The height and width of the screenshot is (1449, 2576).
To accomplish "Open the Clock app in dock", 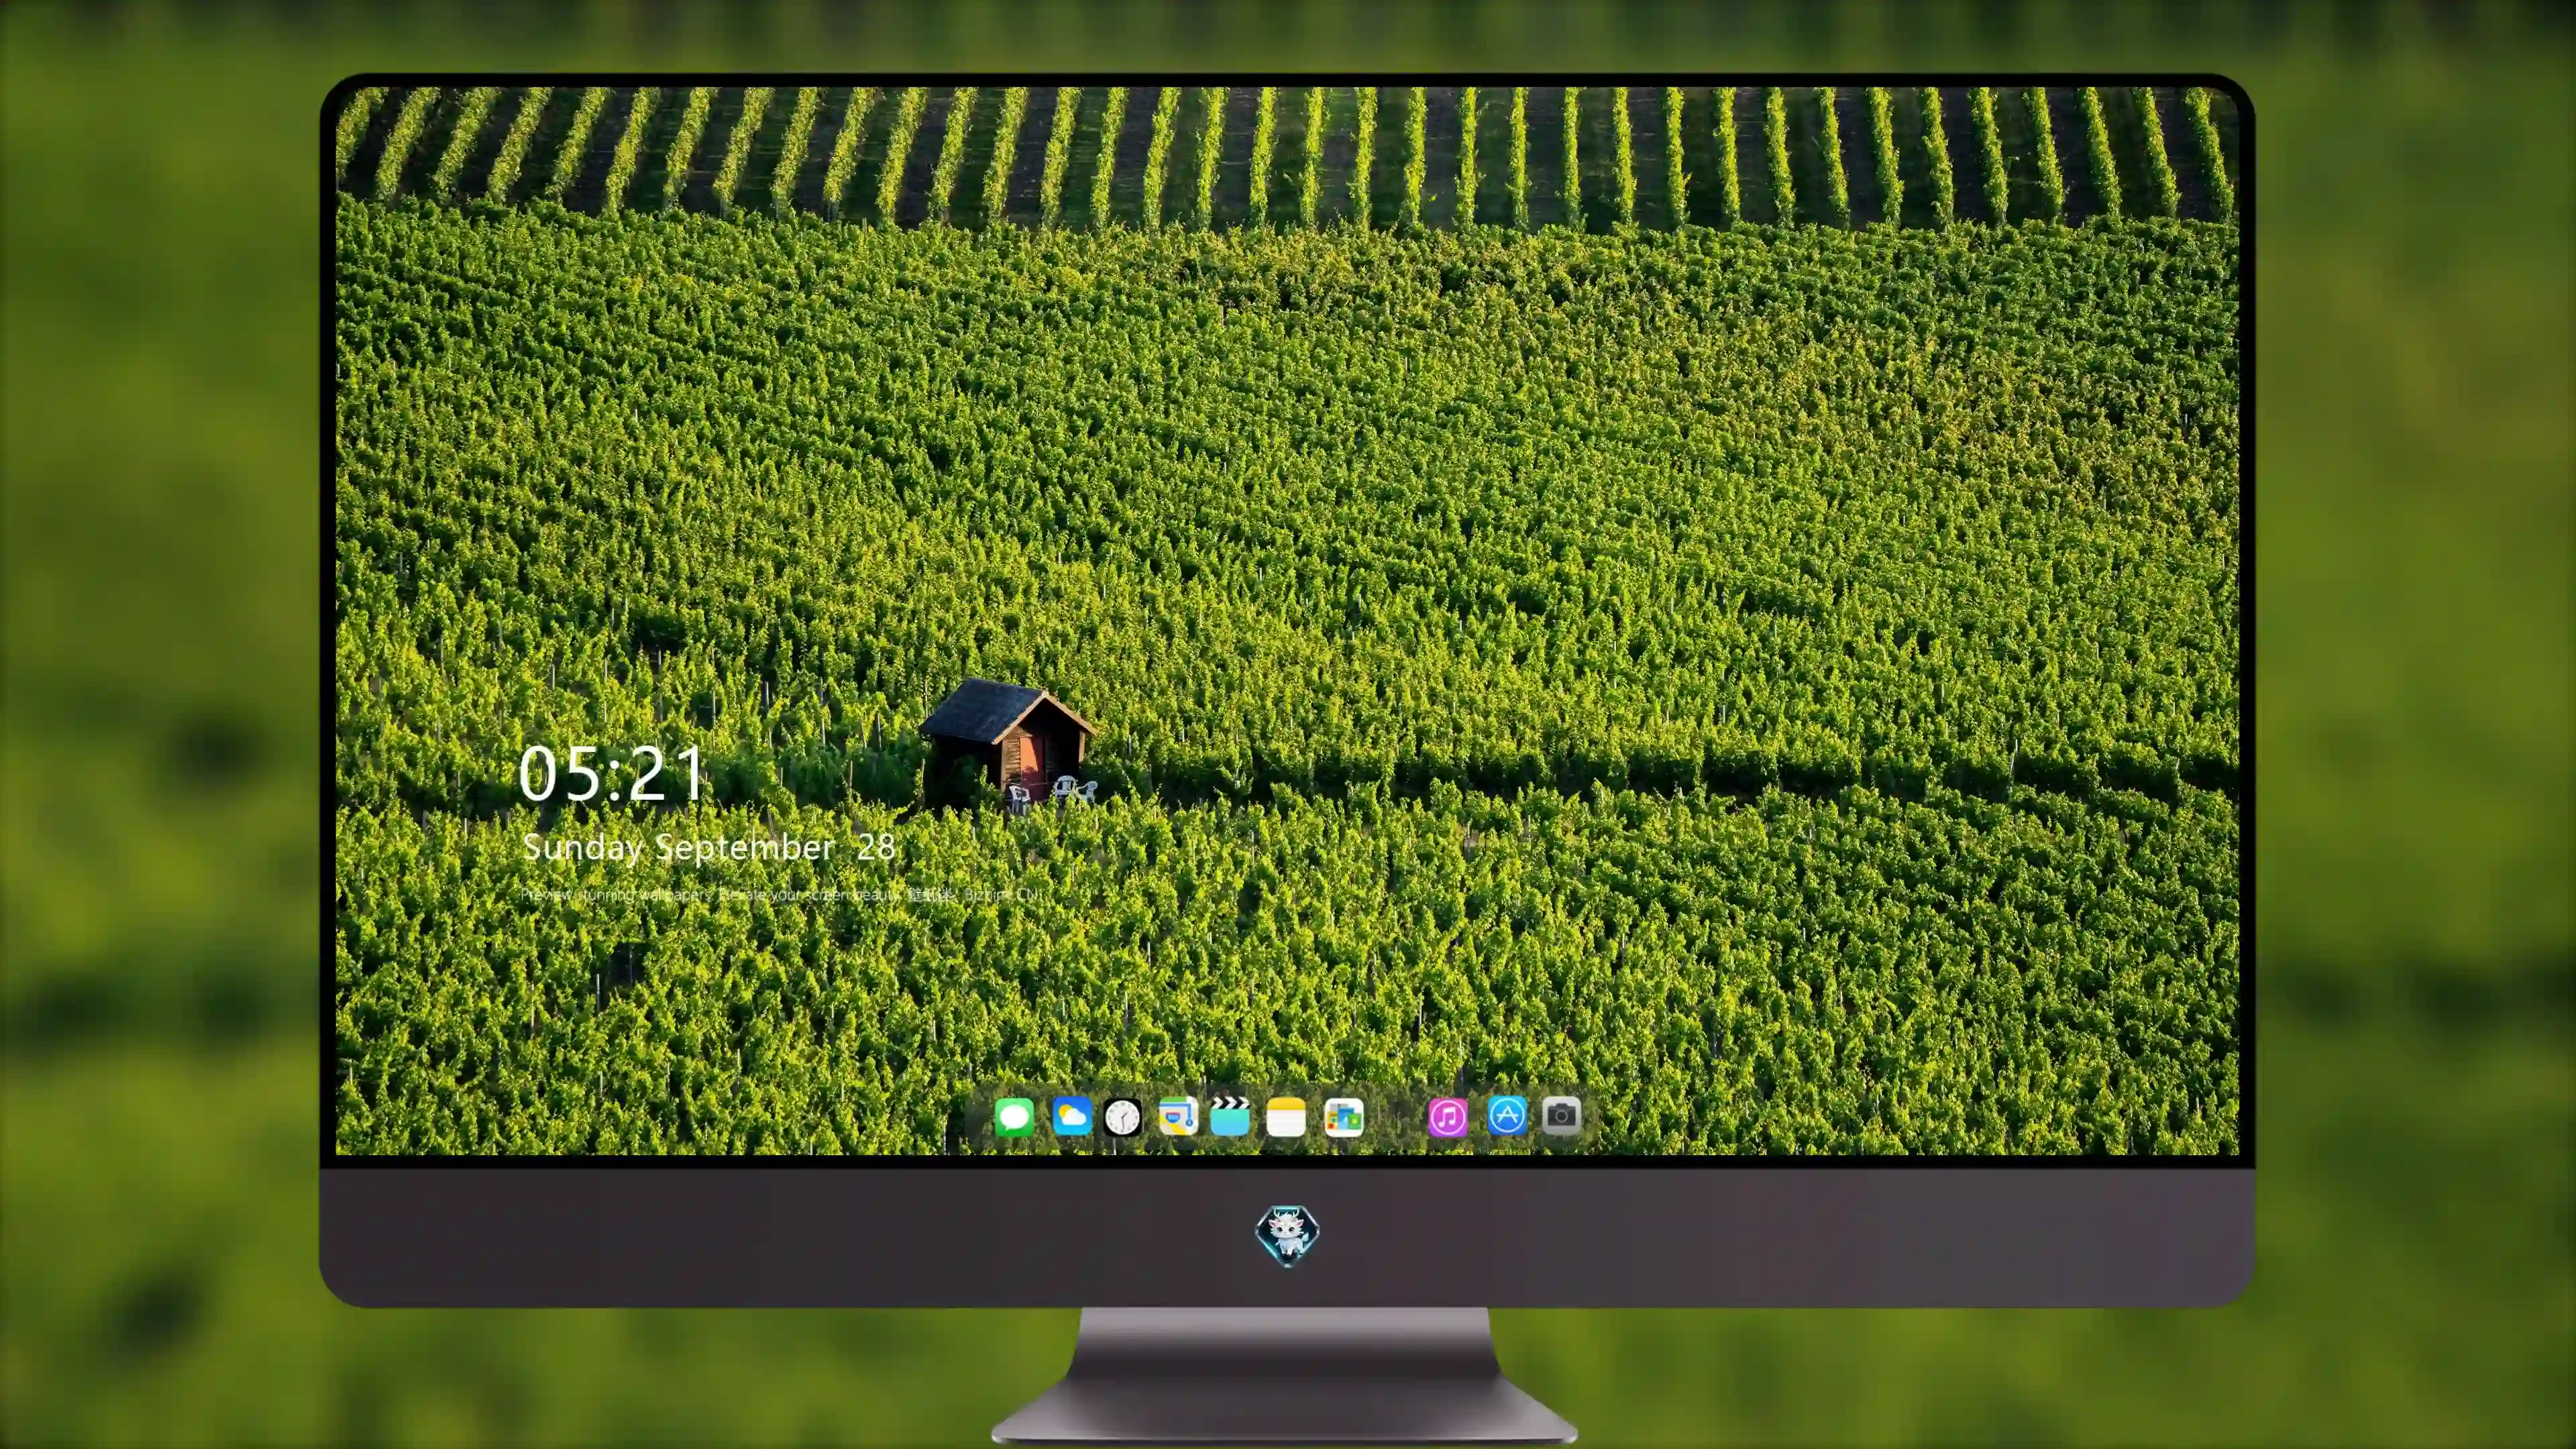I will click(1123, 1117).
